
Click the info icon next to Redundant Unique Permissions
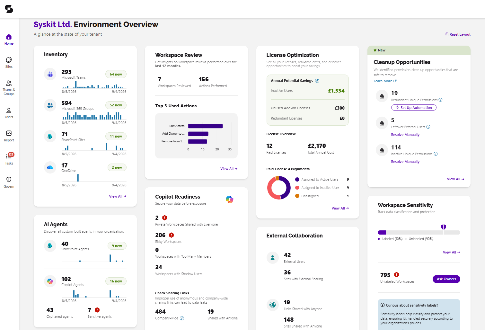tap(440, 100)
